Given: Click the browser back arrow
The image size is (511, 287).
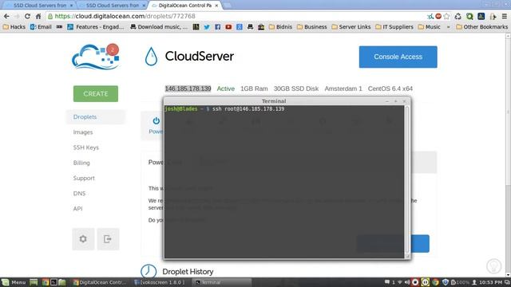Looking at the screenshot, I should point(6,16).
